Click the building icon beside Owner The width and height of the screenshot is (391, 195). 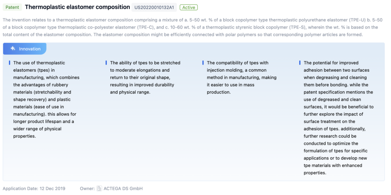pos(99,189)
